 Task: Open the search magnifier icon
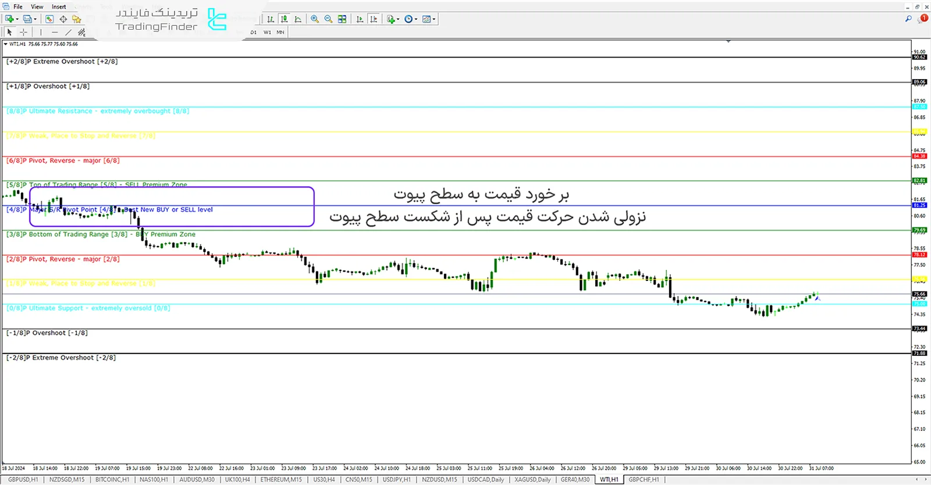[908, 19]
